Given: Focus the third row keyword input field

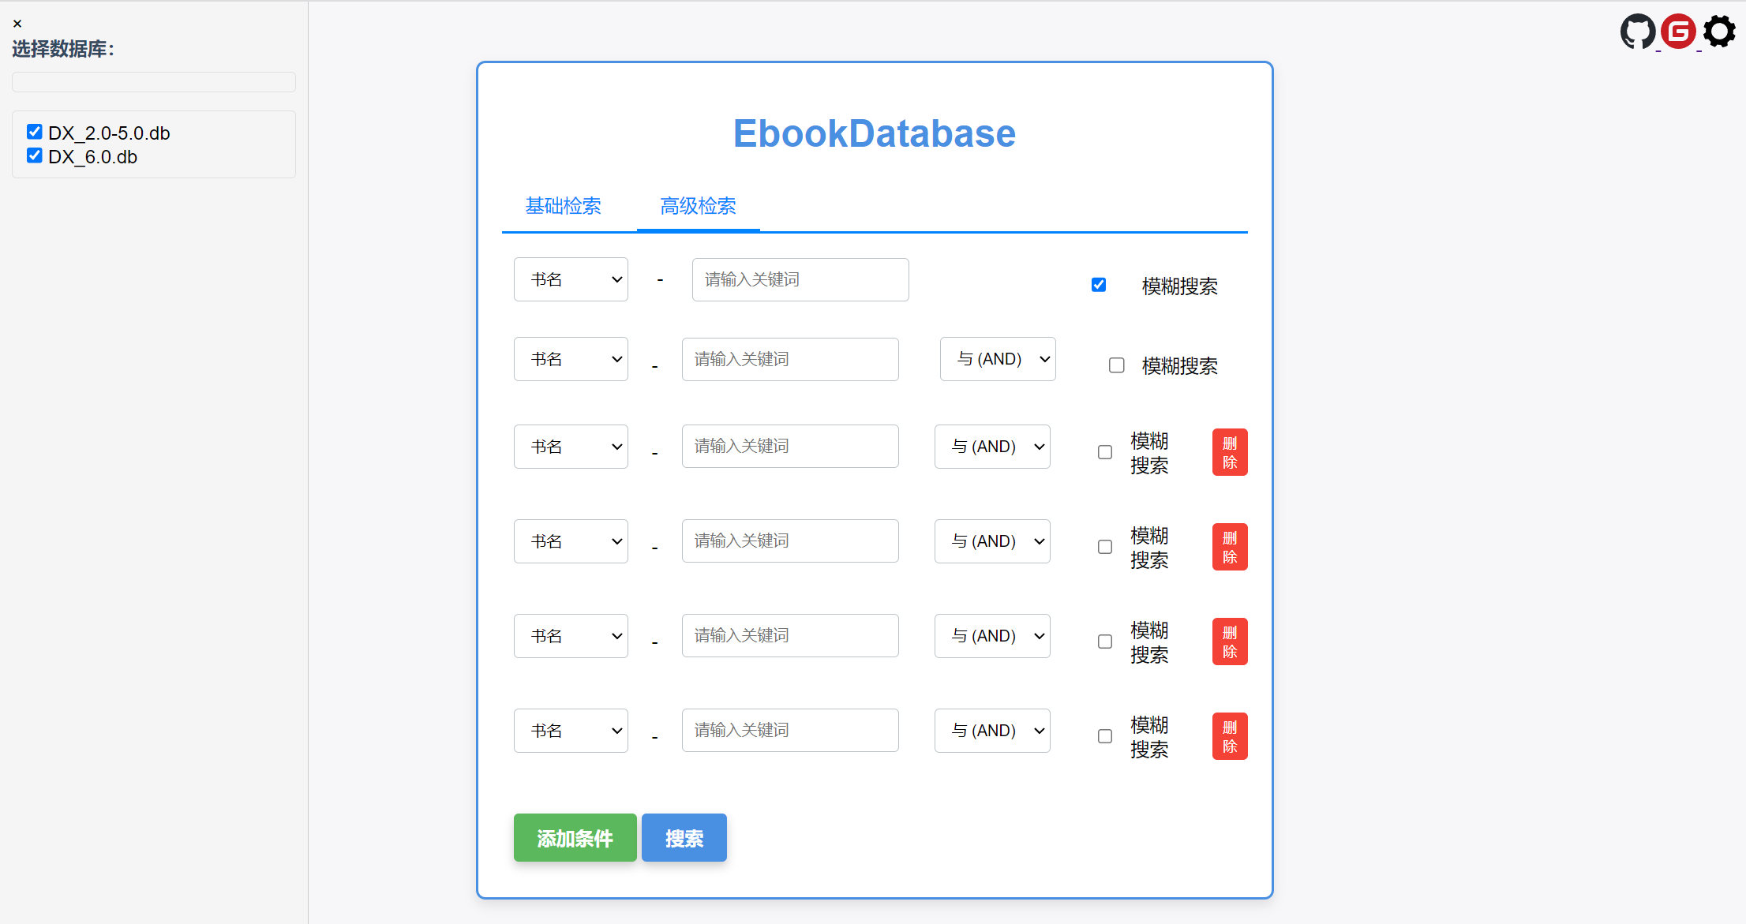Looking at the screenshot, I should 790,446.
